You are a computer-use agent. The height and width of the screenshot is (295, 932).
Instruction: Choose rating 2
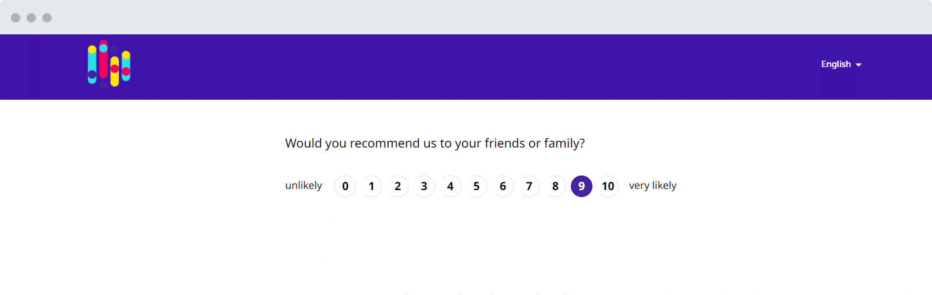point(398,186)
